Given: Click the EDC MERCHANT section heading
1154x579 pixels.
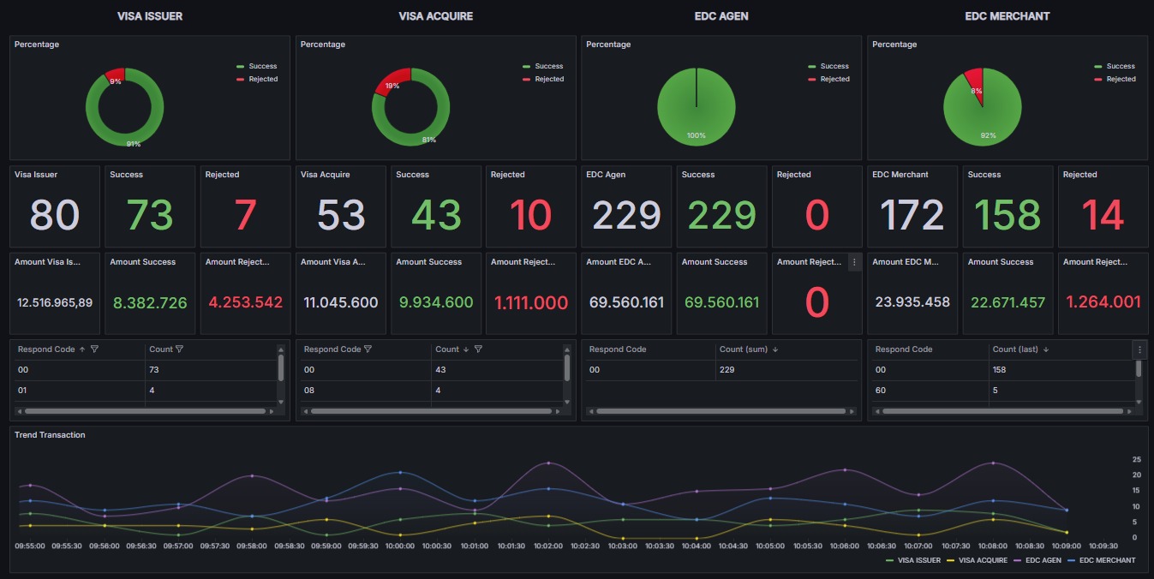Looking at the screenshot, I should (x=1008, y=15).
